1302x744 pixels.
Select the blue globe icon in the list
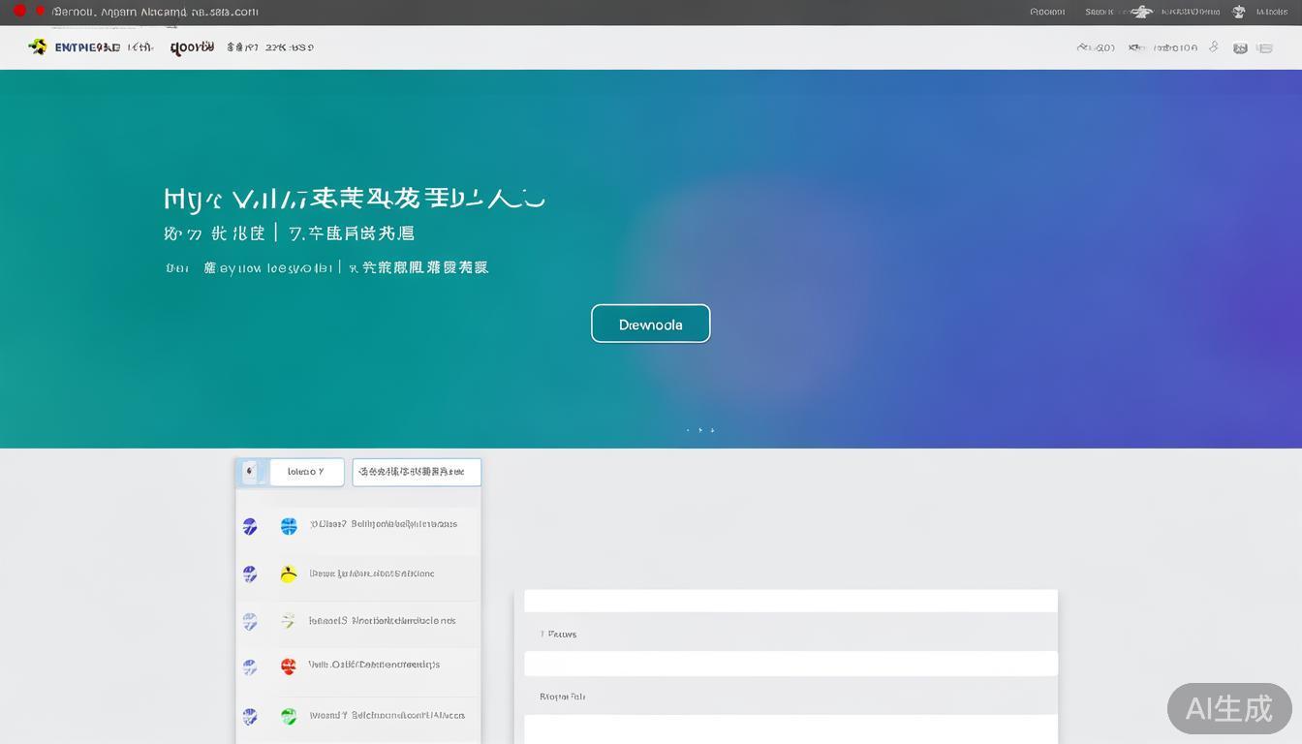click(288, 524)
